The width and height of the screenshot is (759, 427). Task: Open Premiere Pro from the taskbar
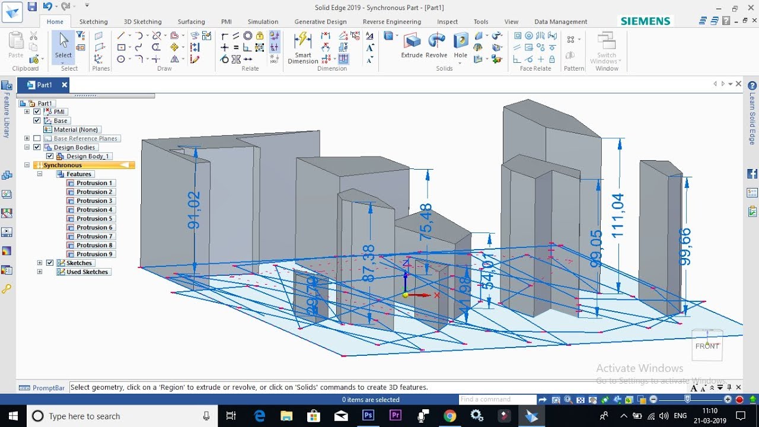(x=396, y=416)
